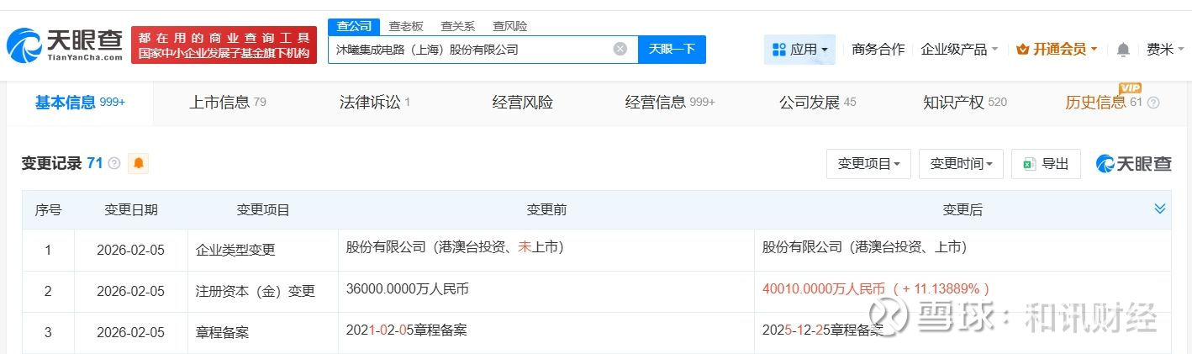1192x354 pixels.
Task: Open the 企业级产品 menu
Action: [x=959, y=50]
